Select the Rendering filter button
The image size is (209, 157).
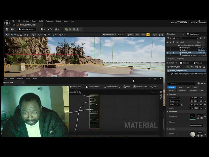pos(182,90)
